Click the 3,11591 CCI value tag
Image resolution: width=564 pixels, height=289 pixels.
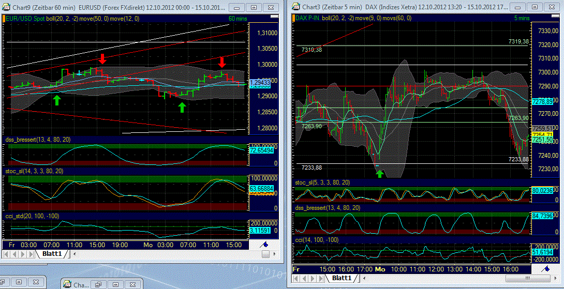pyautogui.click(x=259, y=230)
